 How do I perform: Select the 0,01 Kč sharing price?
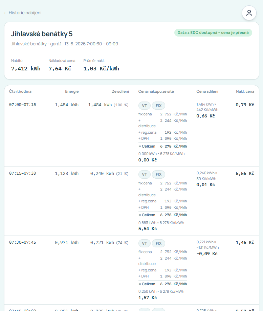[x=206, y=185]
